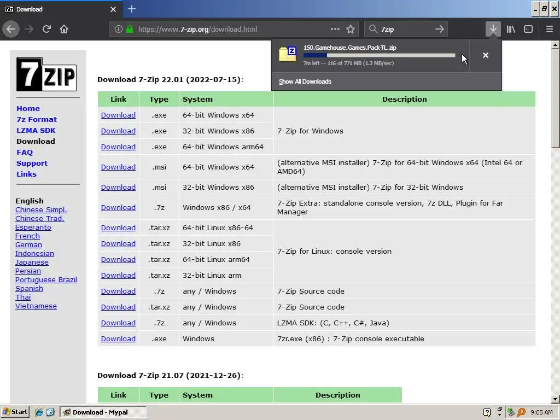This screenshot has width=560, height=420.
Task: Open the Library icon in toolbar
Action: tap(511, 29)
